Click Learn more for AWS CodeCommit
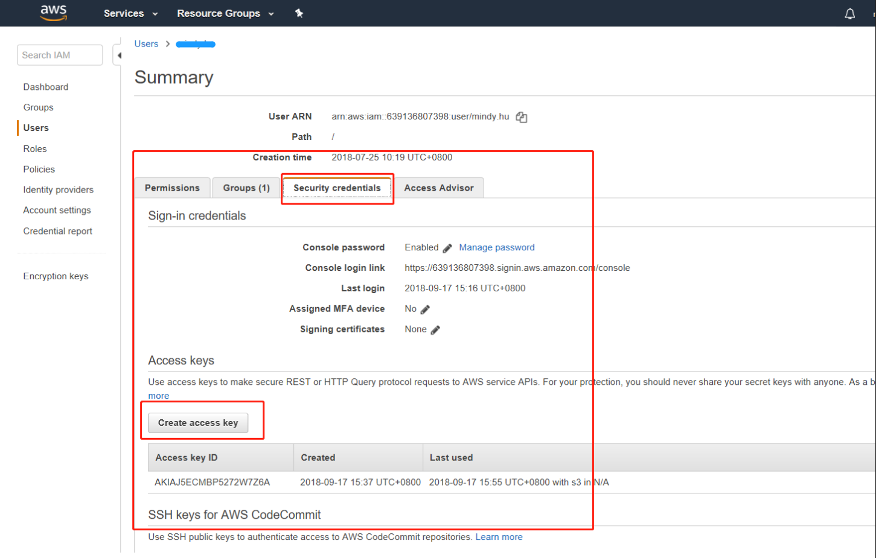Screen dimensions: 876x558 499,536
